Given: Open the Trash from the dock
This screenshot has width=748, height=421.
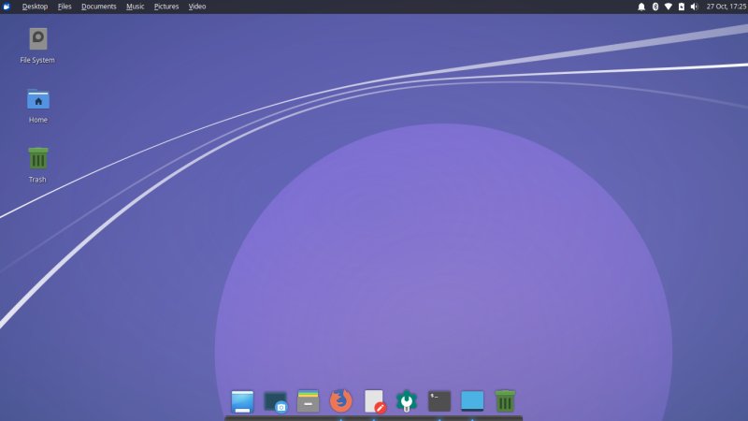Looking at the screenshot, I should 505,401.
